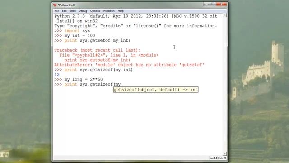Click the '(Intel)] on win32' line
The height and width of the screenshot is (163, 289).
[76, 21]
